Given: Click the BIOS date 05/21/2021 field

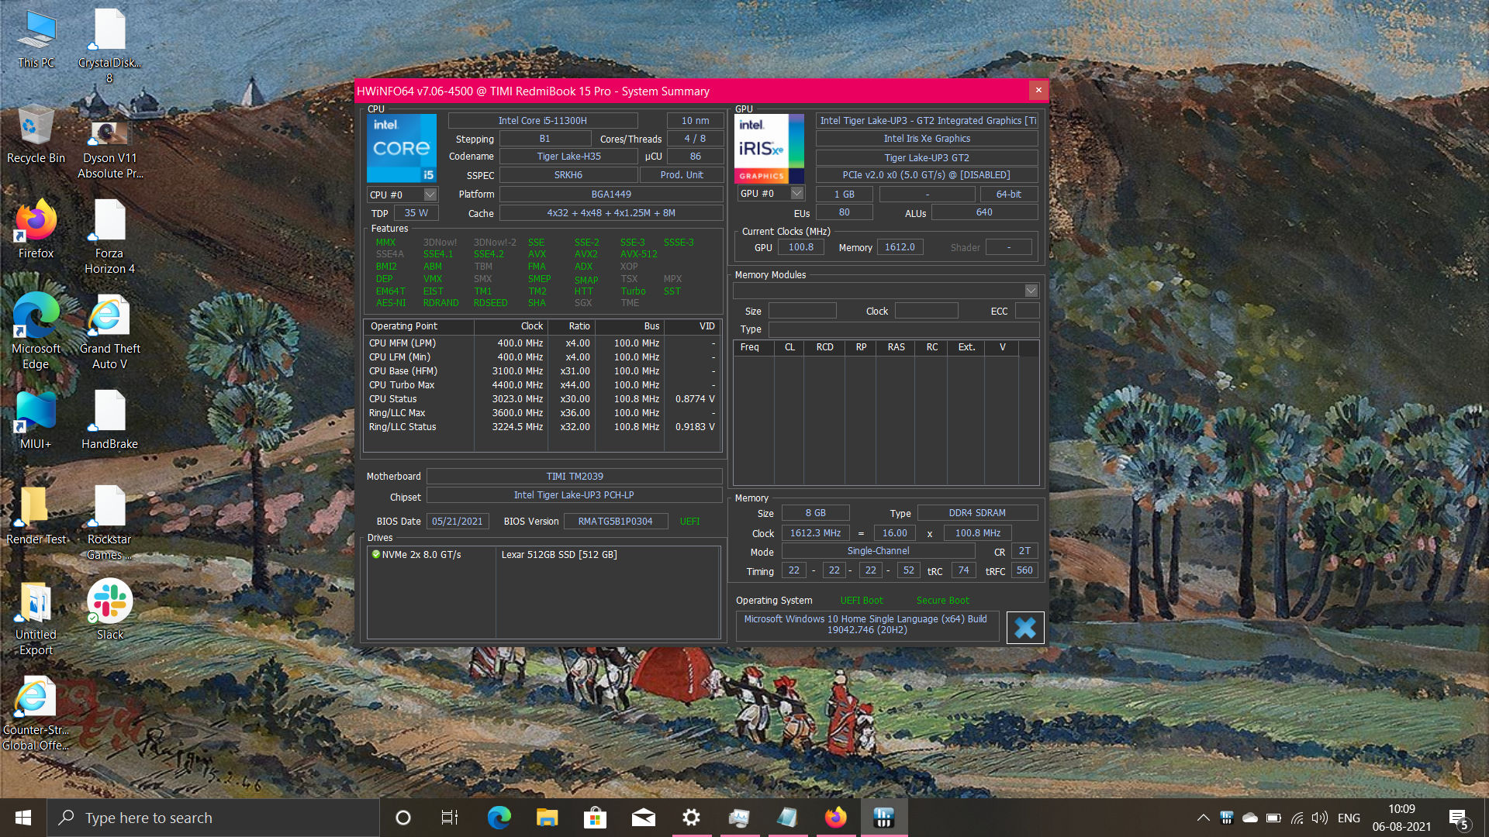Looking at the screenshot, I should [x=457, y=522].
